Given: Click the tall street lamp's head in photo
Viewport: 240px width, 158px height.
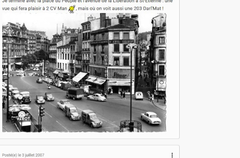Looking at the screenshot, I should (132, 47).
